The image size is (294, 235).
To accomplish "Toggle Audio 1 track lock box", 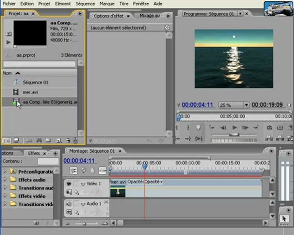I will pos(76,204).
